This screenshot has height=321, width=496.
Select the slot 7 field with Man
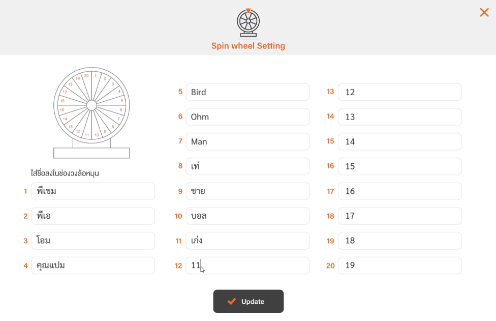point(247,141)
